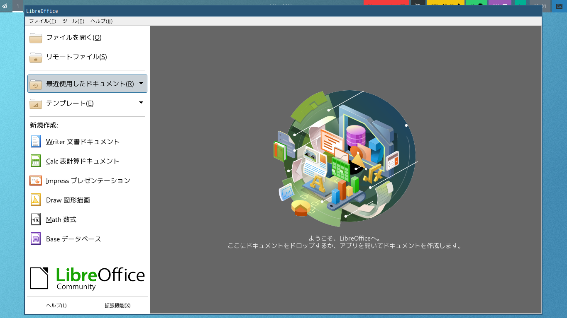Click the Impress プレゼンテーション label
567x318 pixels.
pos(88,181)
